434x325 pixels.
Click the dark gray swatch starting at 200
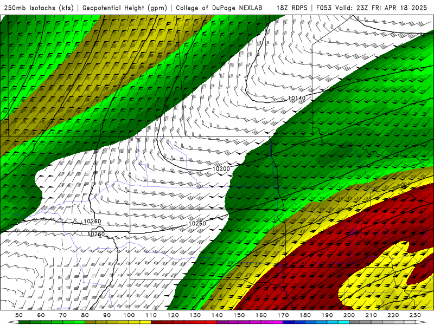tap(355, 322)
